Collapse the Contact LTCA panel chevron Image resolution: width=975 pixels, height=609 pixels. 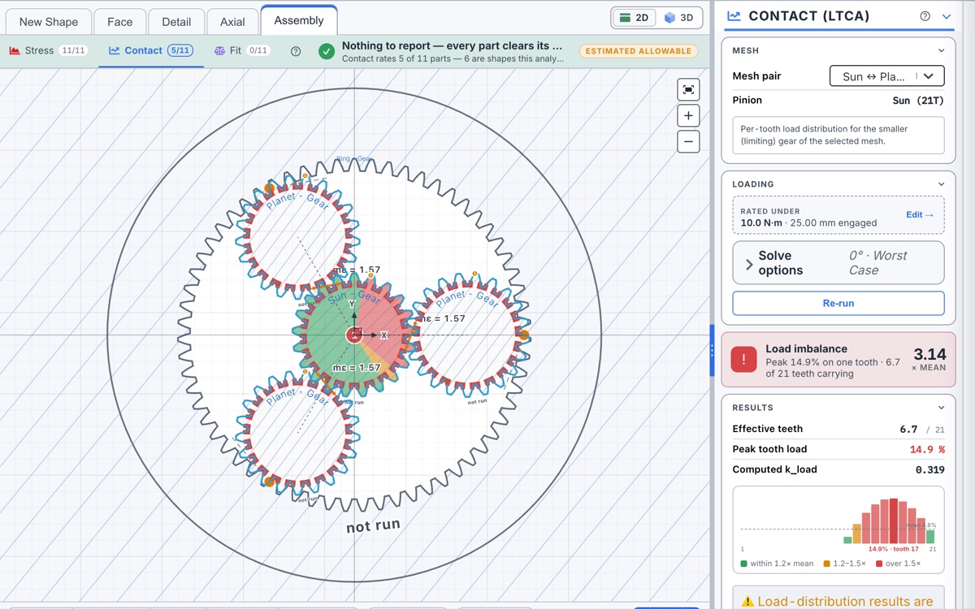tap(947, 16)
